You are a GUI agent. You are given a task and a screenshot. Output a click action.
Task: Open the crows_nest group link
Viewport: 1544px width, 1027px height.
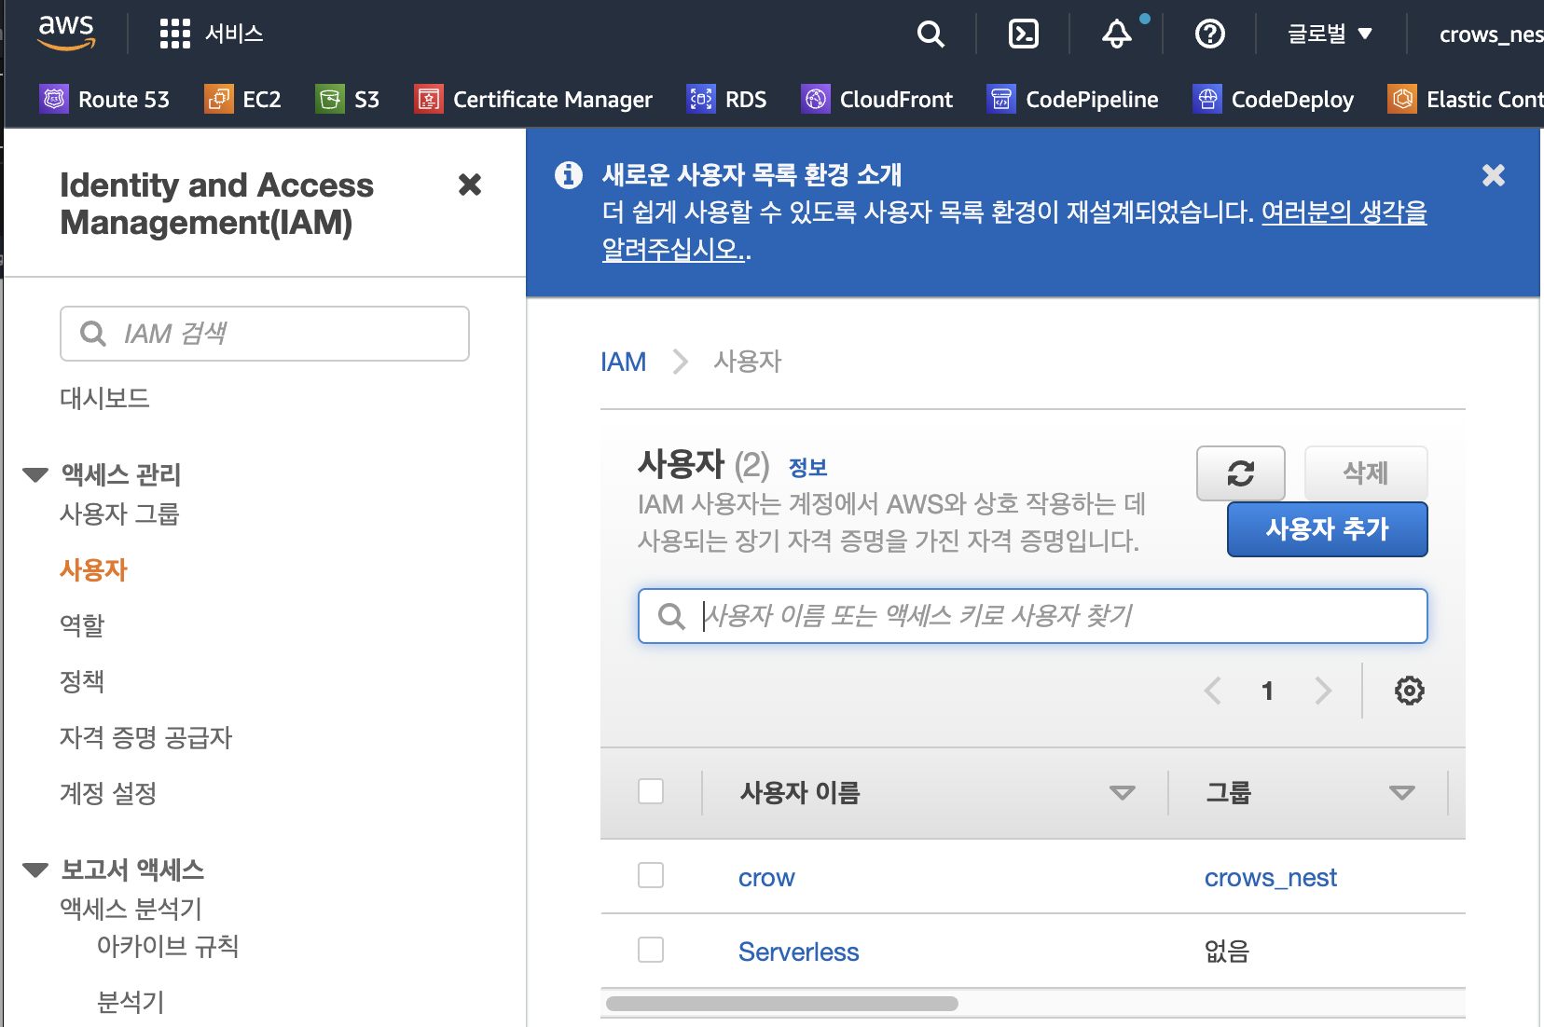point(1270,878)
